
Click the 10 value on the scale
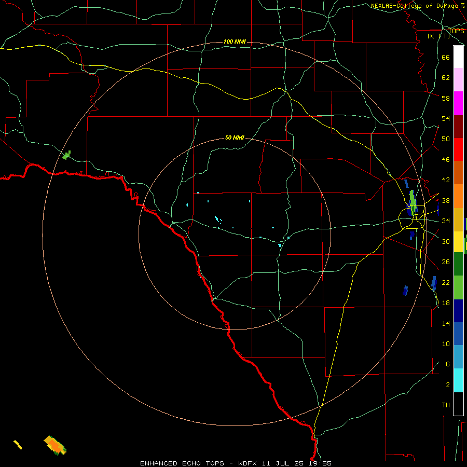click(446, 344)
